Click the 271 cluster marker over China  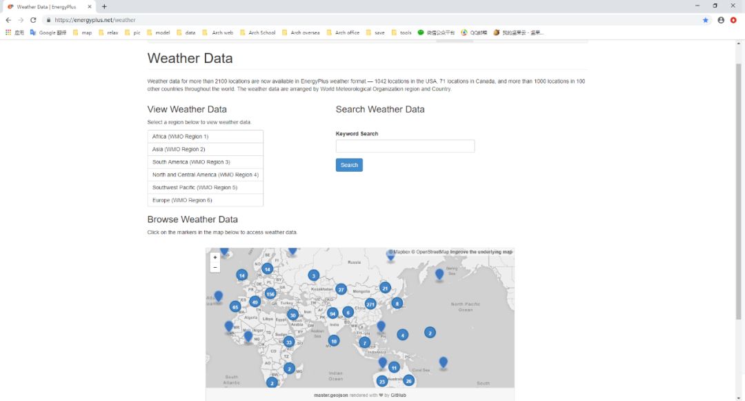coord(370,304)
